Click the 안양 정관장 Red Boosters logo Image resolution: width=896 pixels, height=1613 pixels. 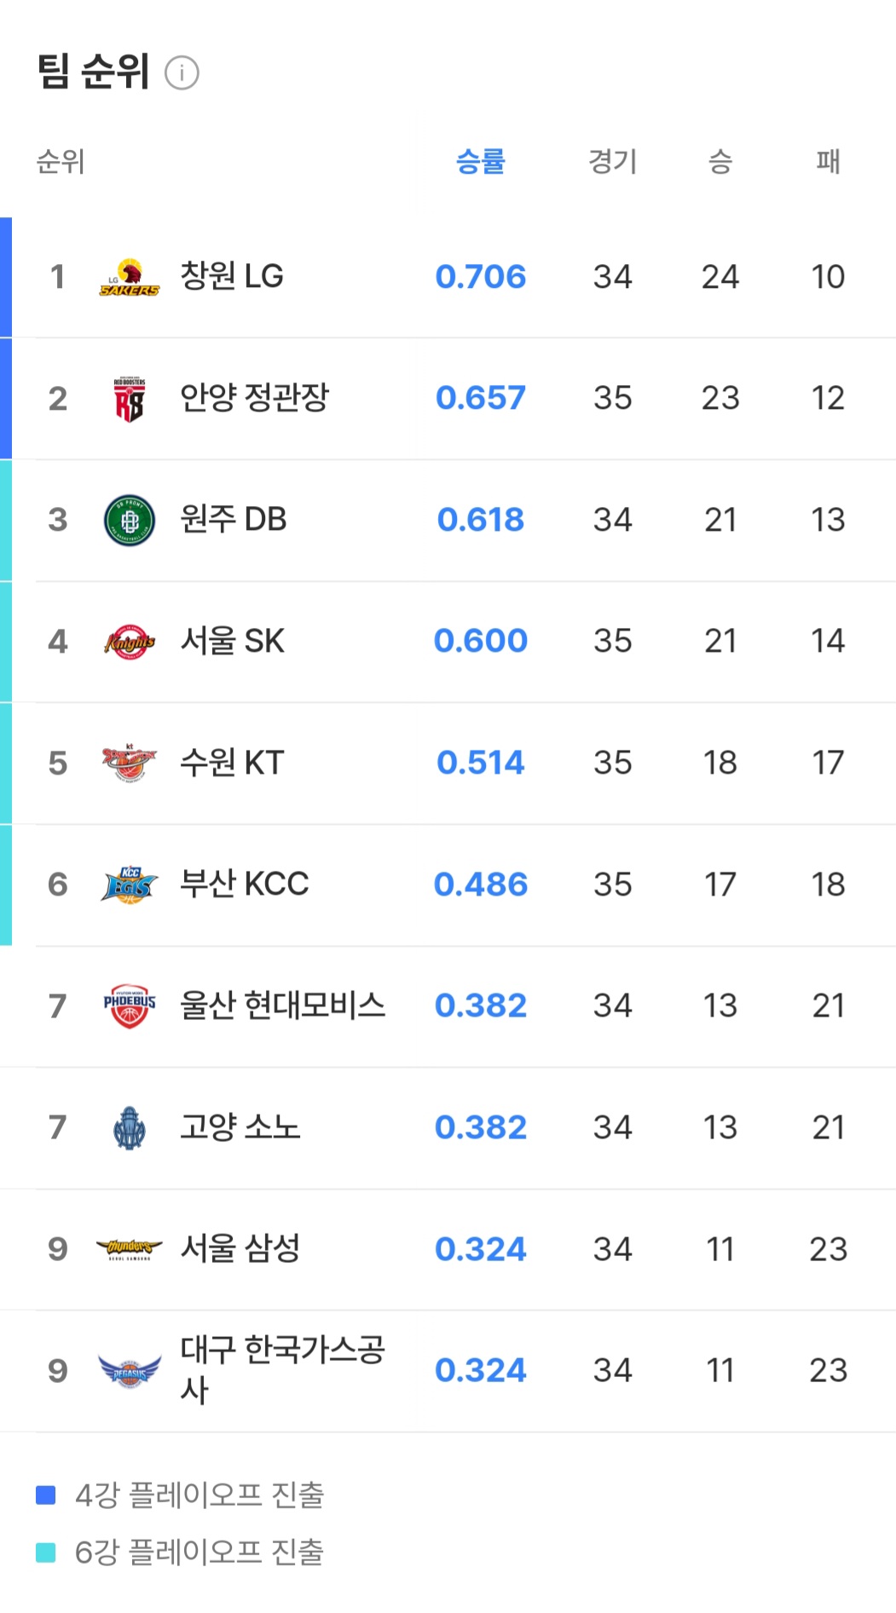tap(130, 399)
